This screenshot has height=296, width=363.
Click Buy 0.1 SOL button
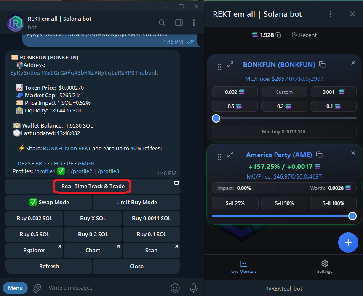(x=152, y=234)
